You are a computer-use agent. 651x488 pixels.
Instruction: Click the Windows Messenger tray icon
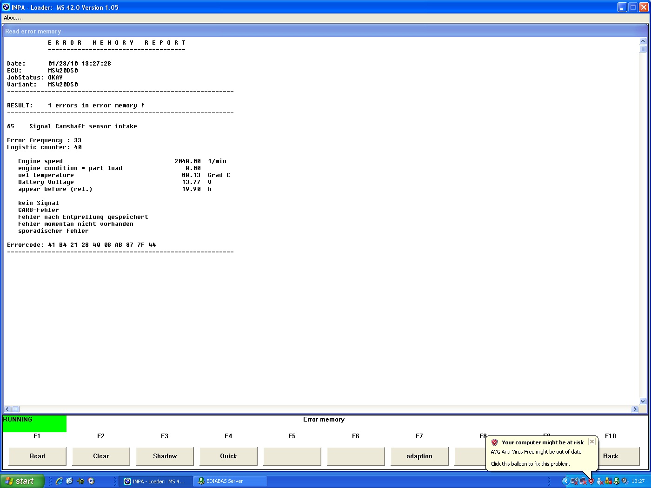point(600,481)
